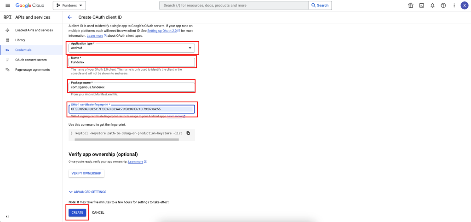Go back using the left arrow

(x=70, y=17)
